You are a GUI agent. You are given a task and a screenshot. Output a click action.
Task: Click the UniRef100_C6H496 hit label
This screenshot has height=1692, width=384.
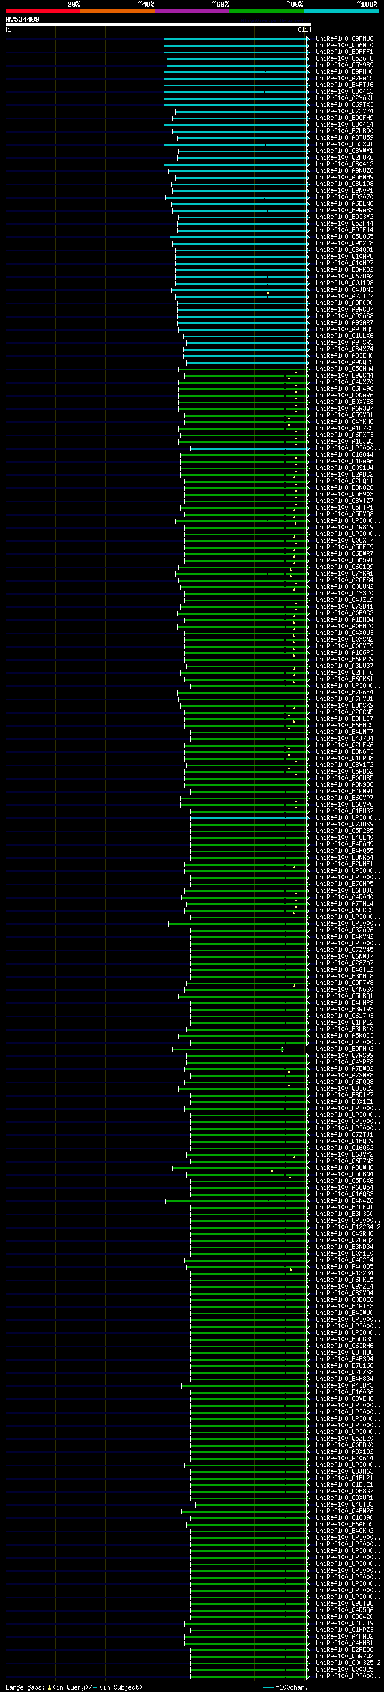(344, 389)
